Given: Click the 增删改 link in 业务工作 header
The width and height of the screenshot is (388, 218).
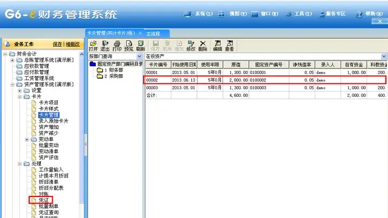Looking at the screenshot, I should coord(73,44).
